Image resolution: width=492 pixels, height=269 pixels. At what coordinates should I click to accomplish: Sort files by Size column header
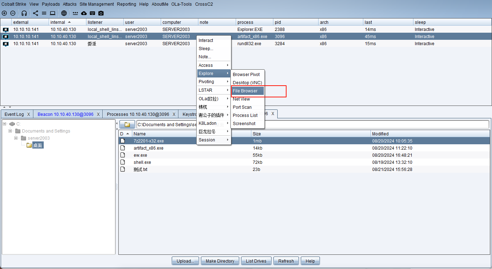[x=311, y=134]
